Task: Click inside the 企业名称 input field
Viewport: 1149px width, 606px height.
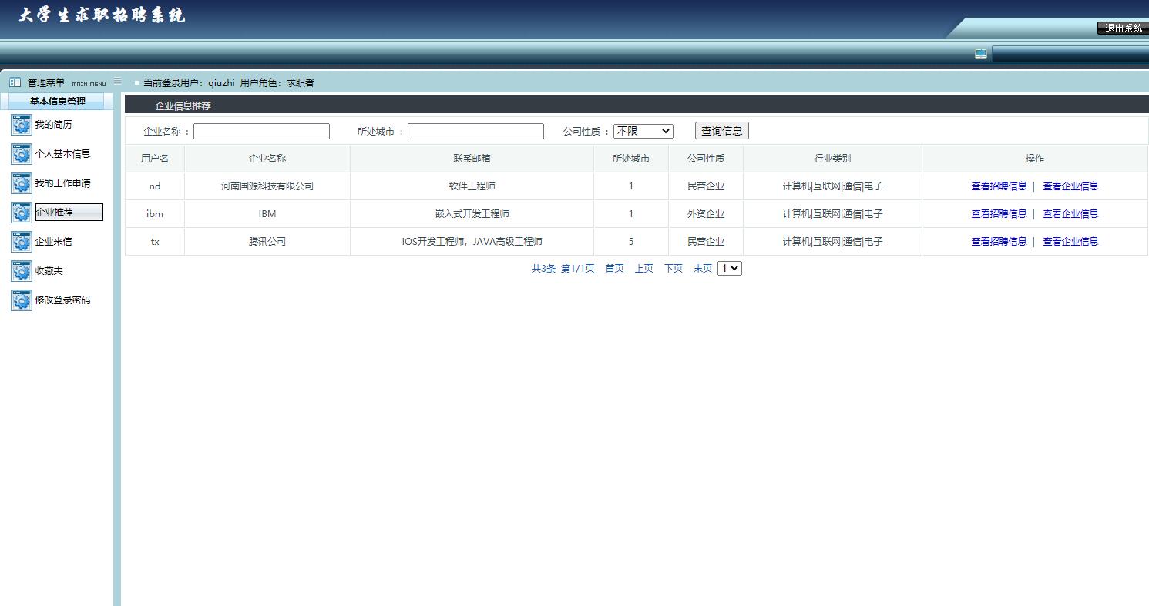Action: (x=261, y=130)
